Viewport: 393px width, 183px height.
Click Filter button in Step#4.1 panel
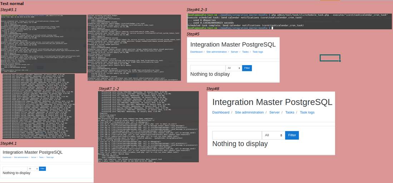pos(42,169)
